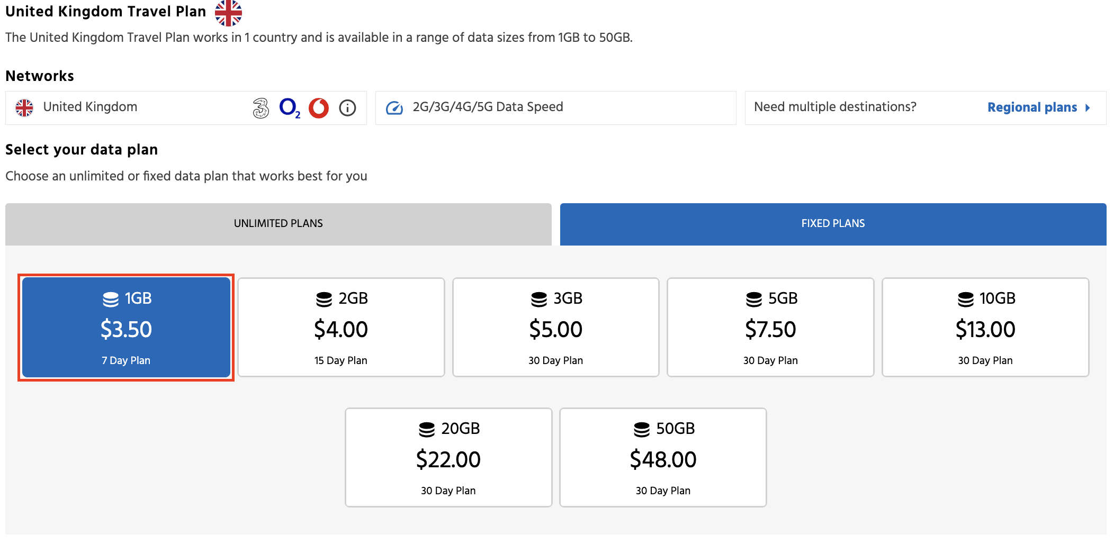Image resolution: width=1114 pixels, height=544 pixels.
Task: Pick the 5GB $7.50 plan
Action: 770,328
